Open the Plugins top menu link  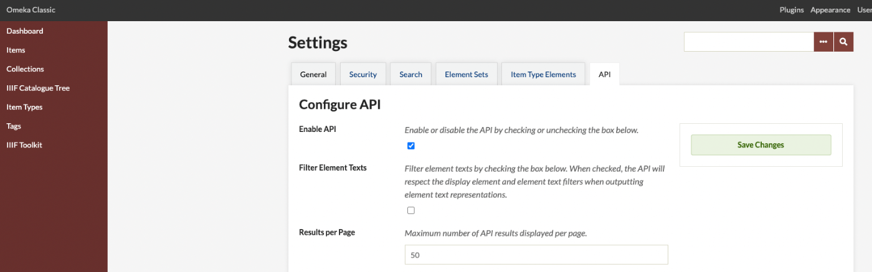click(x=792, y=10)
